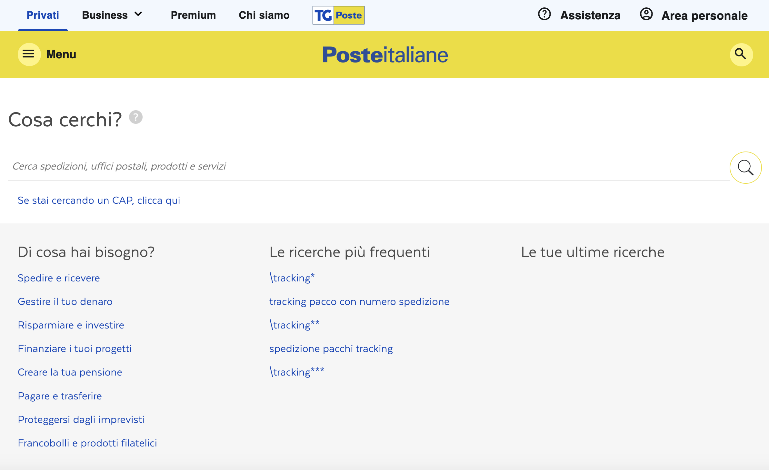Select the Privati tab
Screen dimensions: 769x470
click(43, 15)
